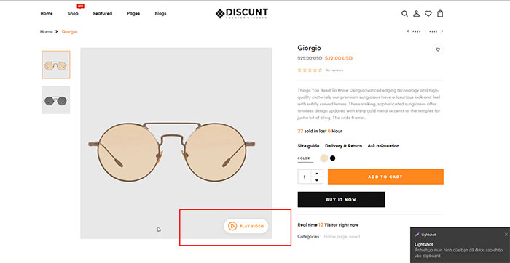This screenshot has height=263, width=510.
Task: Open the Size guide link
Action: [308, 146]
